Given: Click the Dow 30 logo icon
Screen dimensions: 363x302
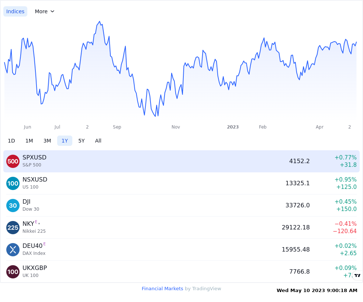Looking at the screenshot, I should [13, 206].
